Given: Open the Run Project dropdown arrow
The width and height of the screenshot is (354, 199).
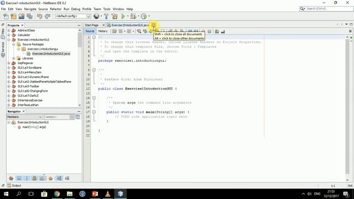Looking at the screenshot, I should click(x=128, y=16).
